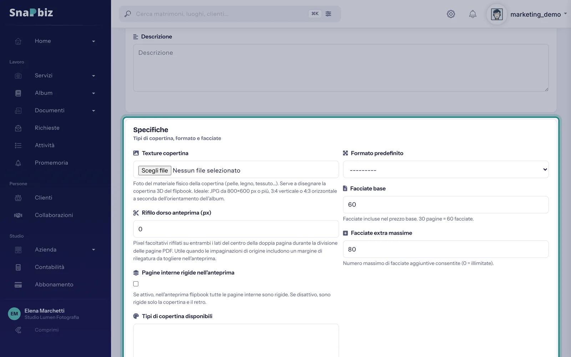Click the Abbonamento credit card icon
571x357 pixels.
(18, 285)
